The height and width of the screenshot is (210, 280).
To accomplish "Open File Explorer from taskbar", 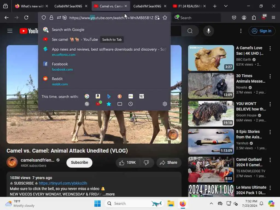I will coord(171,203).
